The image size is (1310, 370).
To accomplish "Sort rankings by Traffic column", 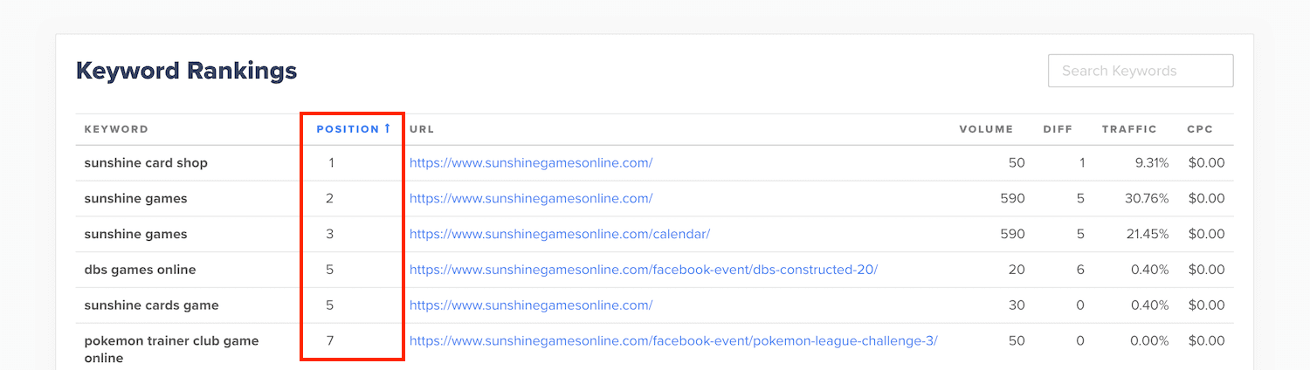I will coord(1128,129).
